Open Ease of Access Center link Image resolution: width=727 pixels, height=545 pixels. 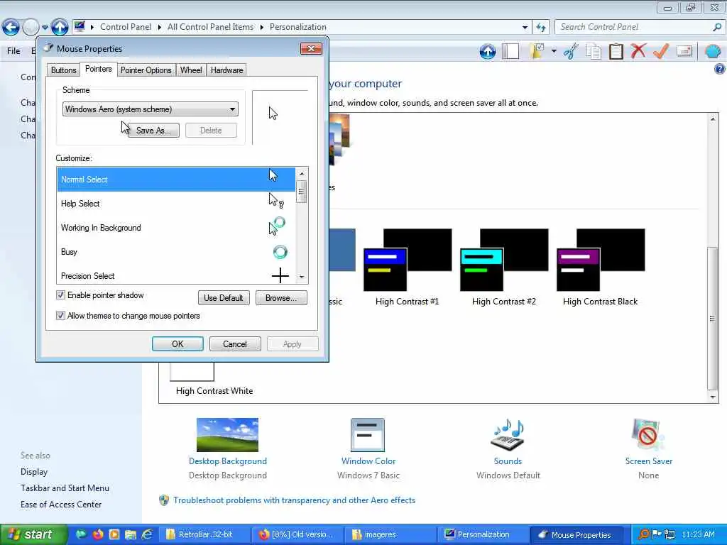[61, 505]
